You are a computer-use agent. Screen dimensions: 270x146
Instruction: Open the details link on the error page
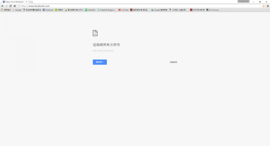(x=173, y=62)
